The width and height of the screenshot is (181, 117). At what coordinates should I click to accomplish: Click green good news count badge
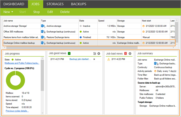(x=69, y=54)
